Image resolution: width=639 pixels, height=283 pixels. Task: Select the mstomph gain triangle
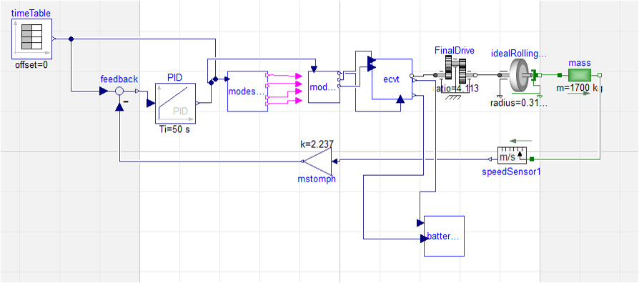click(318, 162)
